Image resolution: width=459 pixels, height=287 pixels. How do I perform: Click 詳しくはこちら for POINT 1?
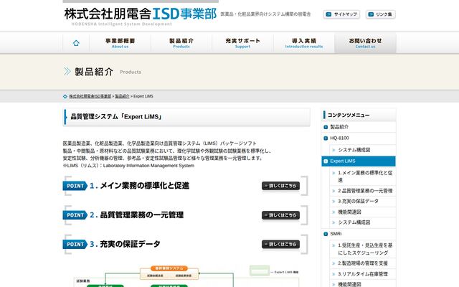point(280,186)
